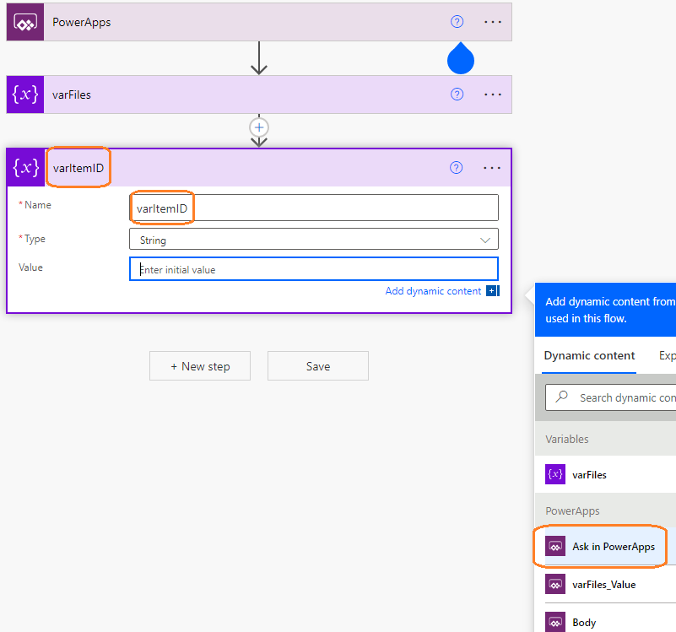This screenshot has width=676, height=632.
Task: Open help for the varFiles step
Action: (x=457, y=94)
